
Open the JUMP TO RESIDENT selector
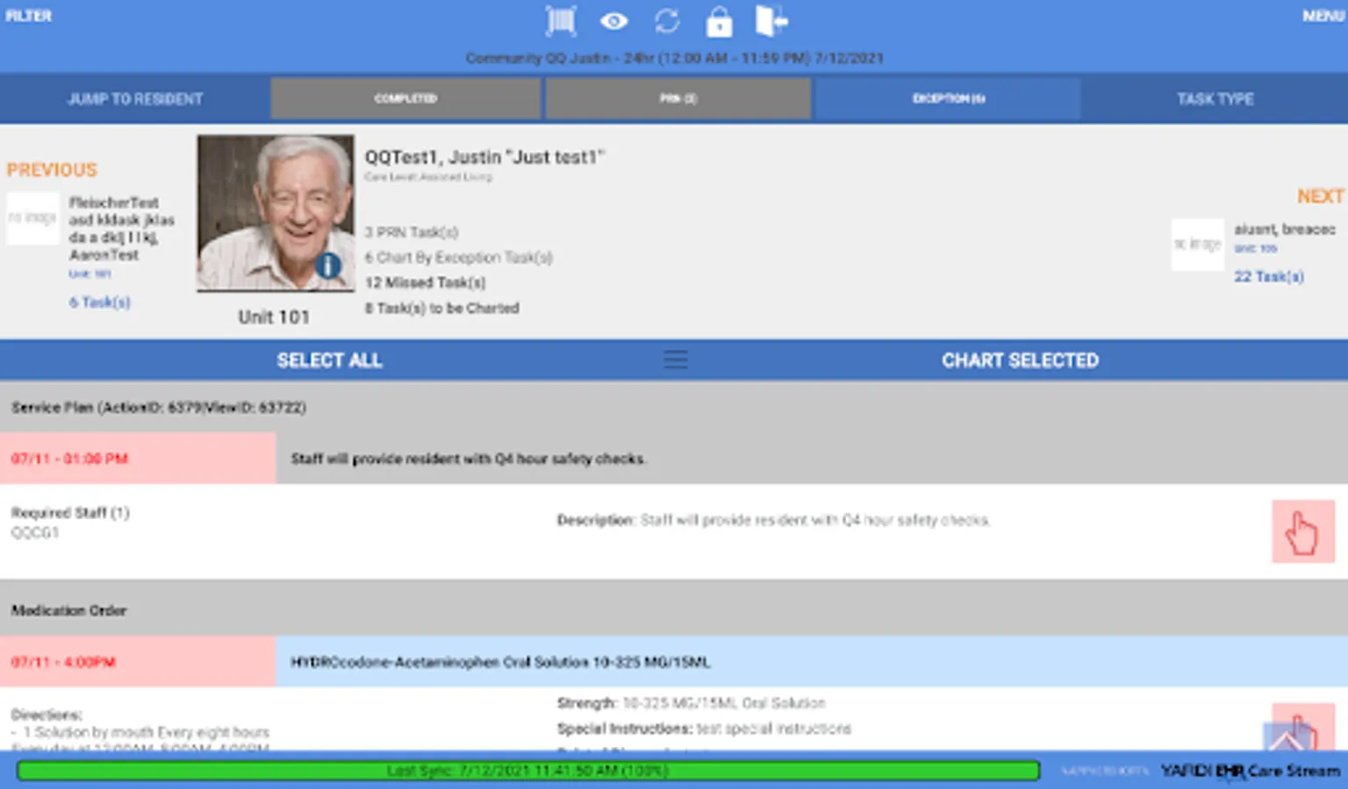pyautogui.click(x=133, y=98)
